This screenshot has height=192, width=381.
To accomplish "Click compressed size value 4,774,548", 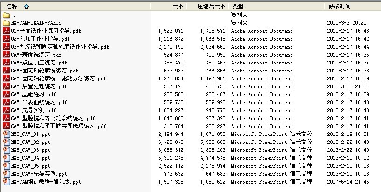I will [x=213, y=158].
